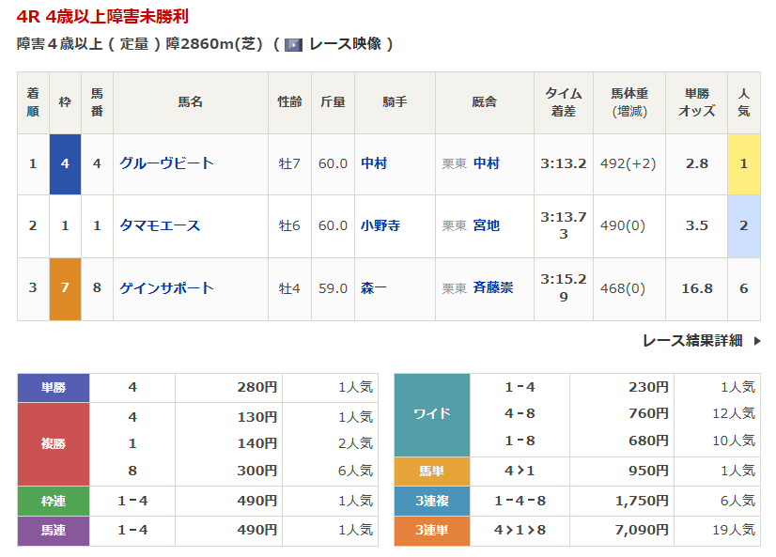Open the レース映像 race video link
Screen dimensions: 776x557
(344, 44)
